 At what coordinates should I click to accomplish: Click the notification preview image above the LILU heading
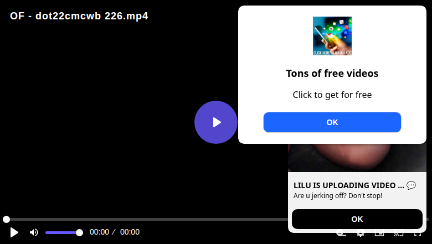[x=357, y=158]
